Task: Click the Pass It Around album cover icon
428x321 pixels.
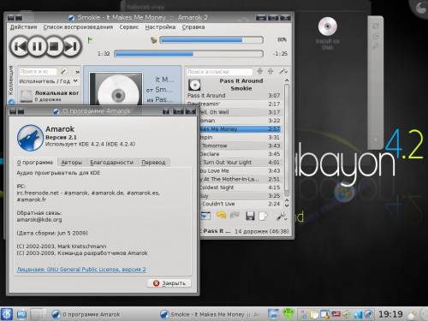Action: [194, 85]
